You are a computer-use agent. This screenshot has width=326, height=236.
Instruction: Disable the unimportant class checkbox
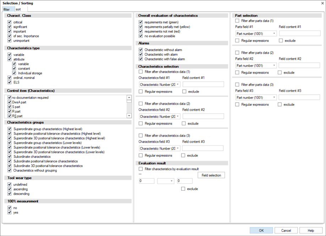click(x=9, y=41)
